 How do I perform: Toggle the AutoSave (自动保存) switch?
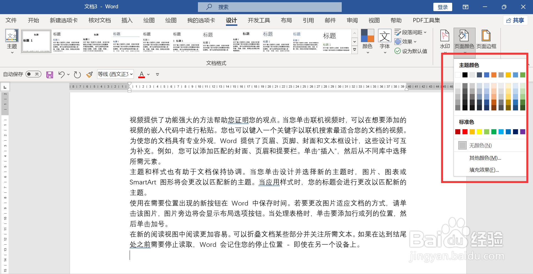click(x=33, y=74)
